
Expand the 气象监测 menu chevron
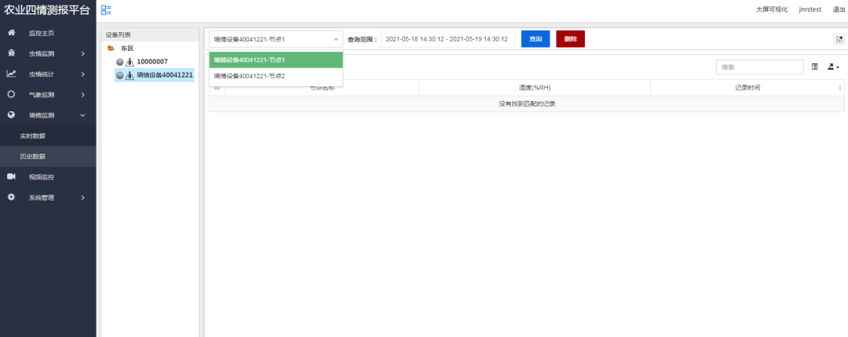coord(82,95)
